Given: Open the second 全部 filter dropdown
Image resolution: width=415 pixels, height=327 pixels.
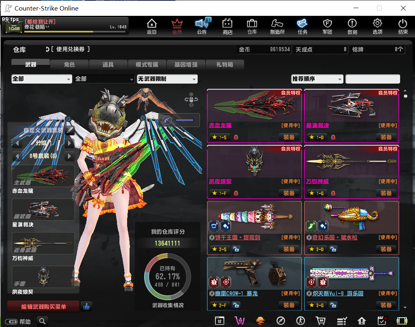Looking at the screenshot, I should click(104, 79).
